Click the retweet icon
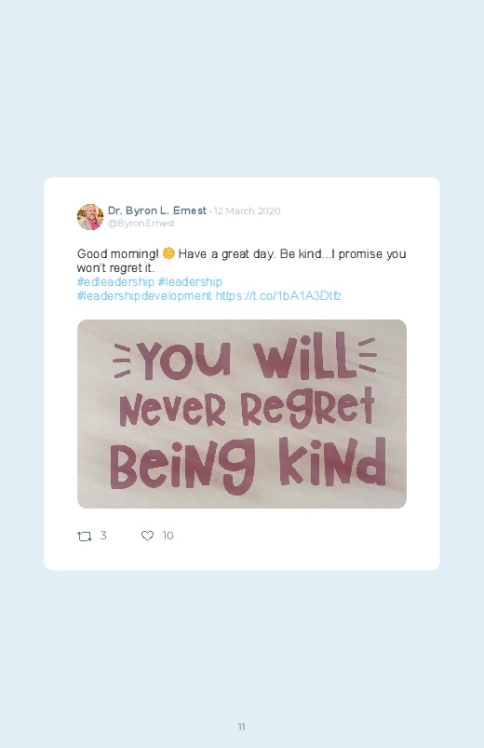 click(x=85, y=537)
